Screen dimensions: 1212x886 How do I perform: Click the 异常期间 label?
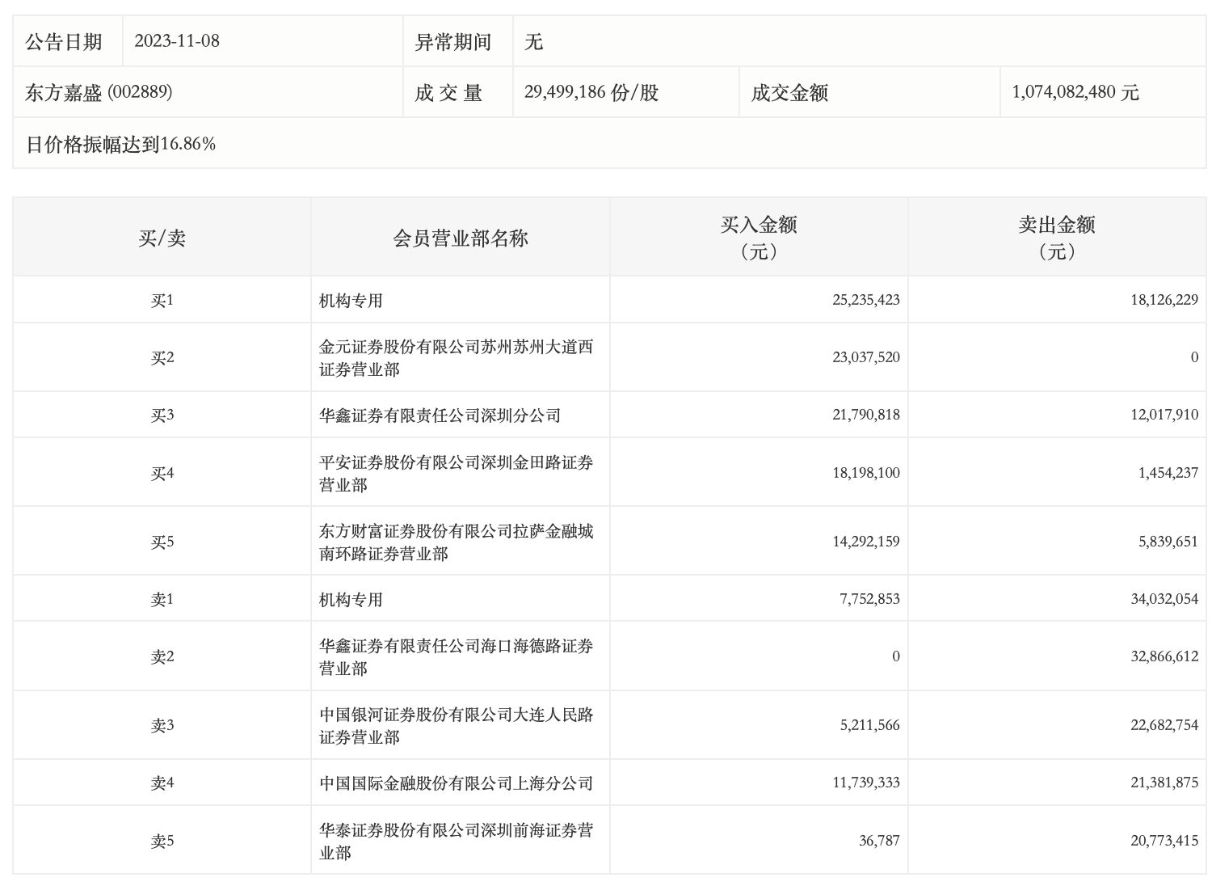coord(452,41)
